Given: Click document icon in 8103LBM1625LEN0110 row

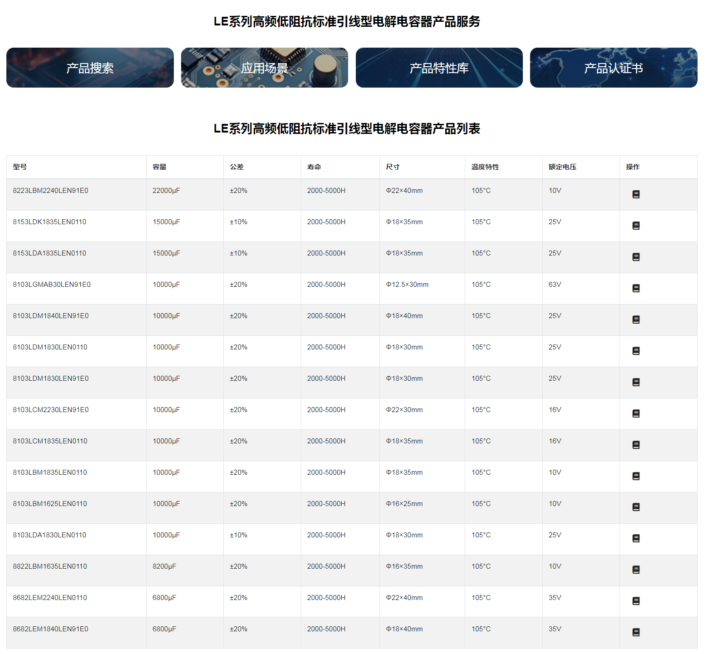Looking at the screenshot, I should (636, 507).
